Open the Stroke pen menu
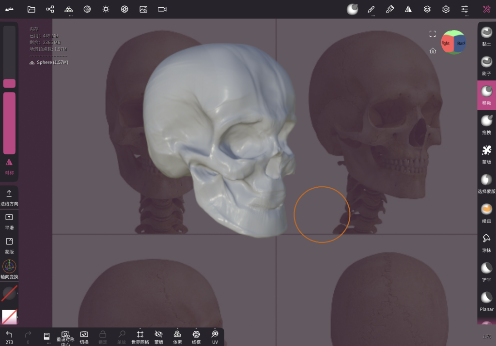This screenshot has width=496, height=346. pos(371,9)
